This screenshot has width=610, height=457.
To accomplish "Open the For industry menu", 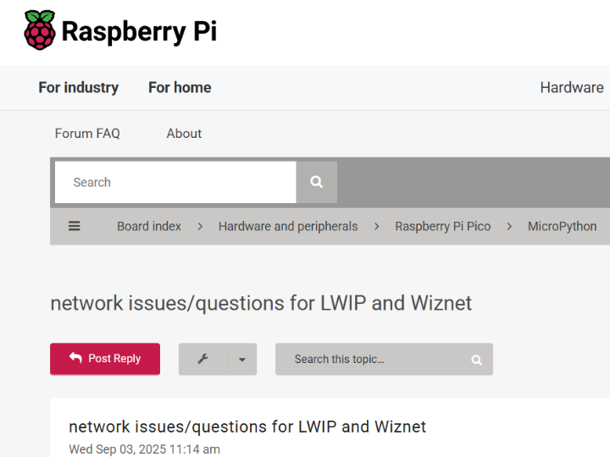I will click(x=79, y=87).
